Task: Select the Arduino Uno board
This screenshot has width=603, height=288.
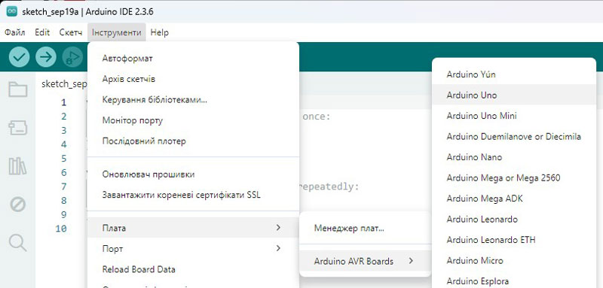Action: tap(514, 95)
